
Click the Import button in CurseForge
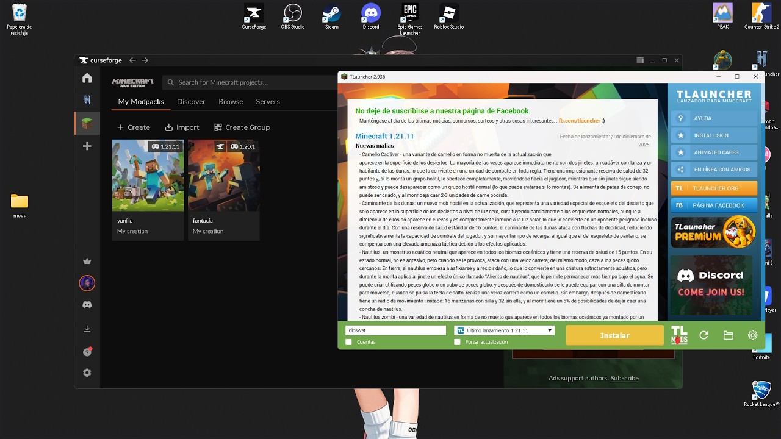pyautogui.click(x=182, y=127)
